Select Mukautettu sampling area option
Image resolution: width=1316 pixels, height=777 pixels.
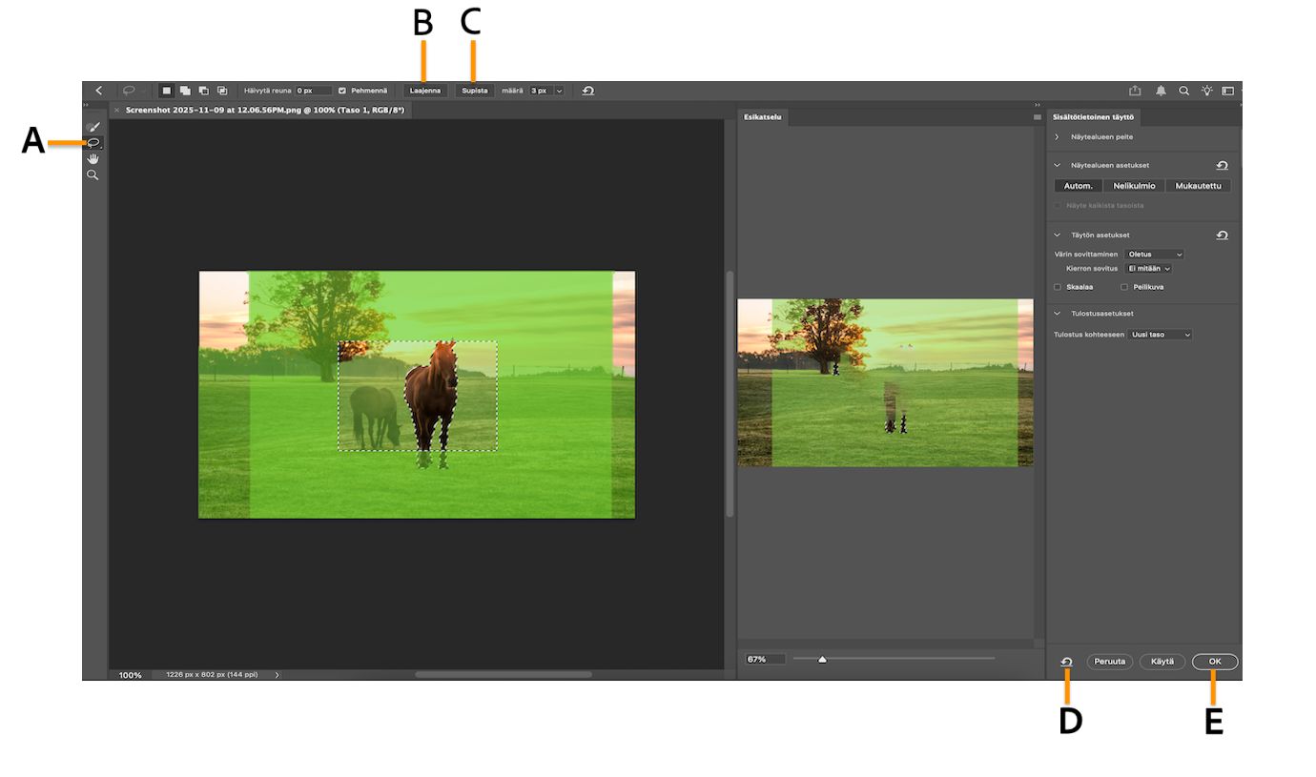tap(1199, 186)
